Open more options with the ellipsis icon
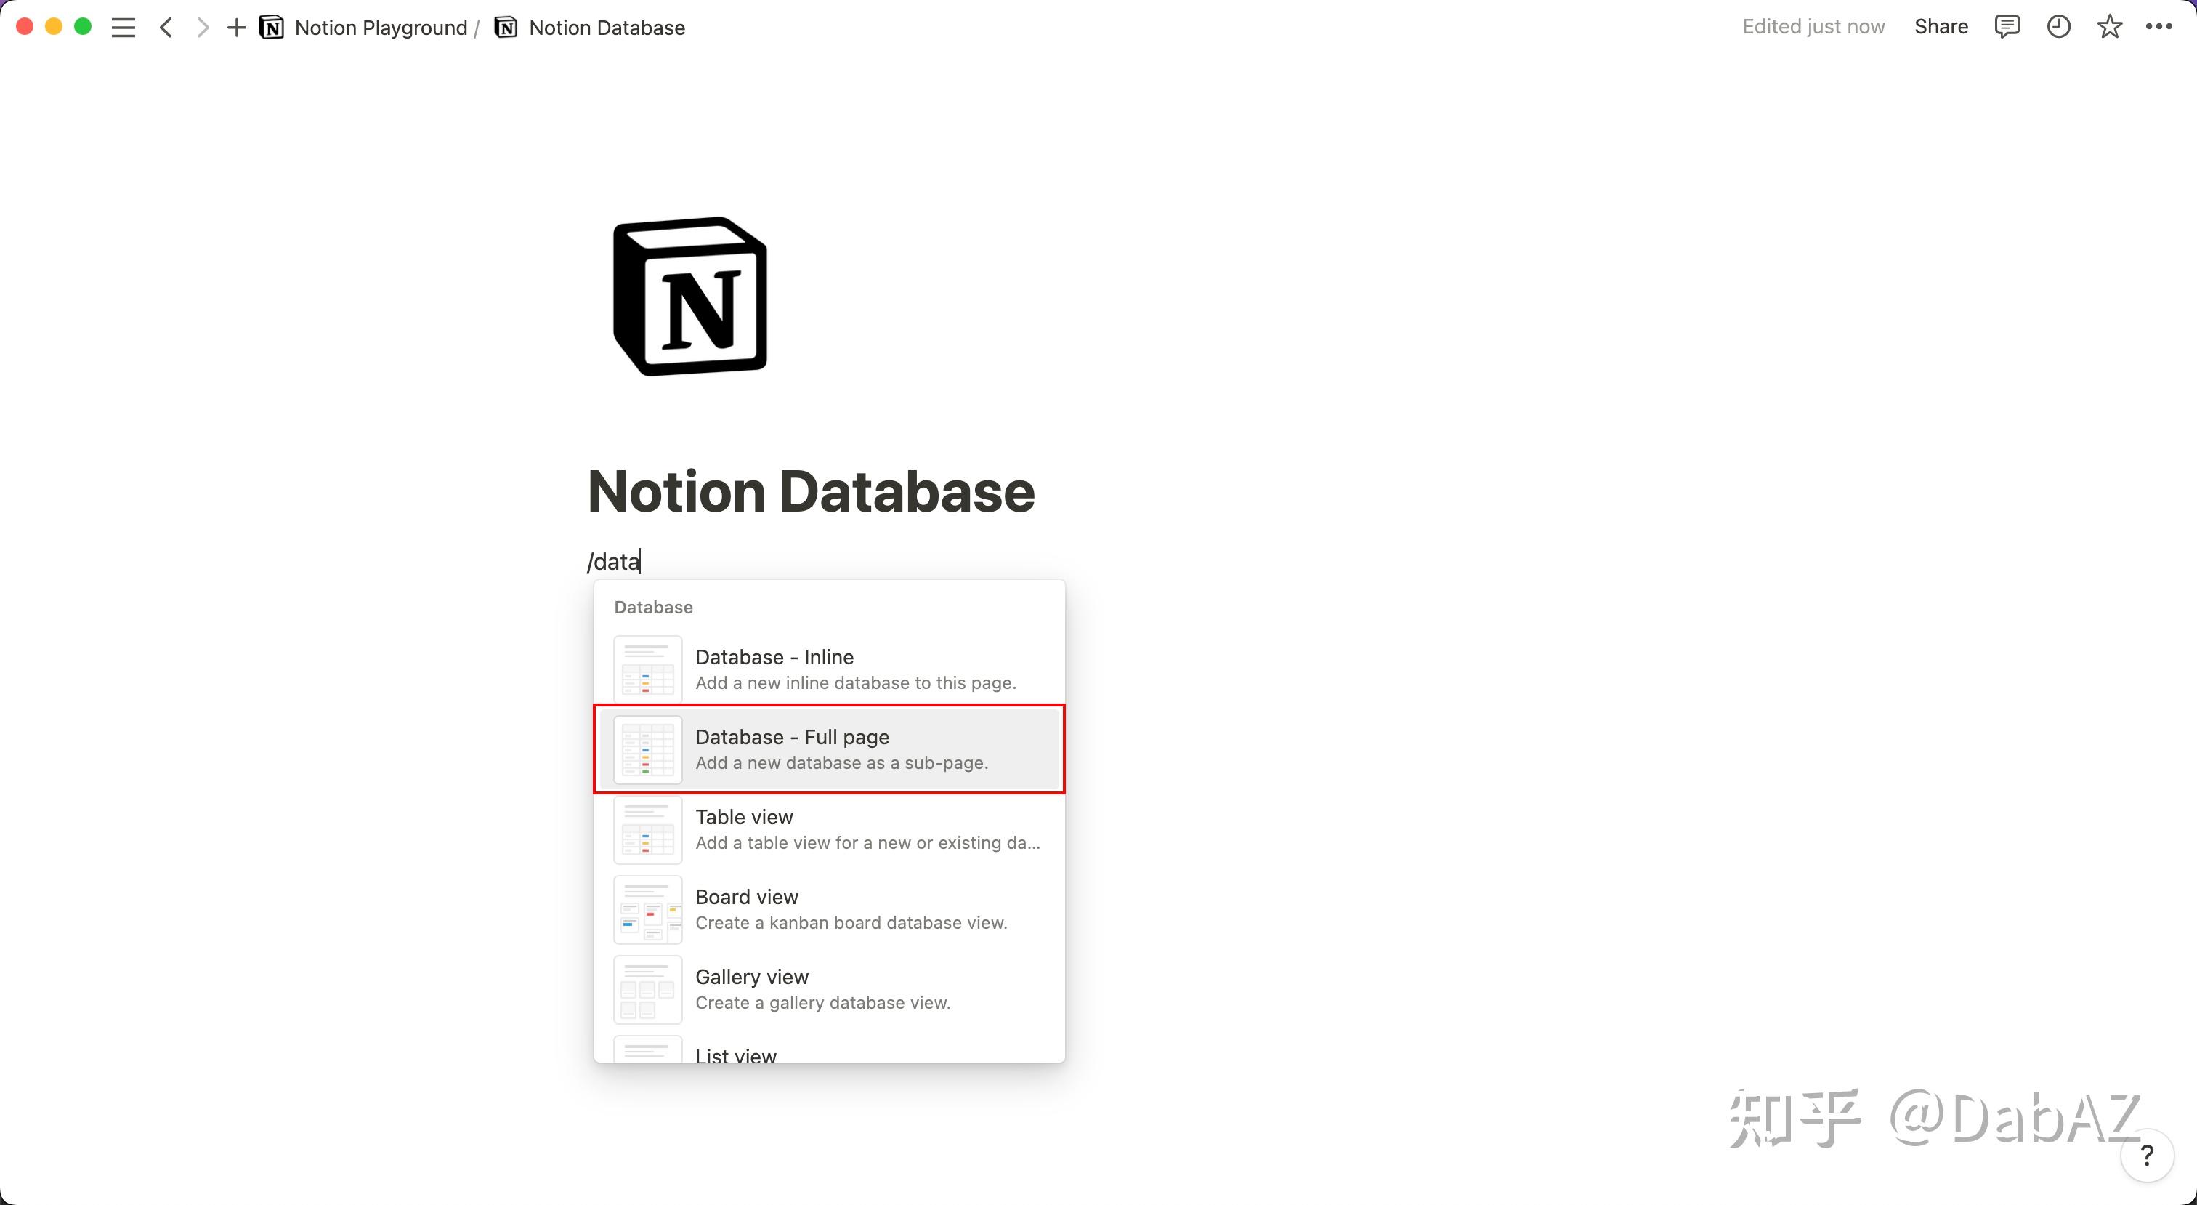Screen dimensions: 2197x1205 [2159, 26]
